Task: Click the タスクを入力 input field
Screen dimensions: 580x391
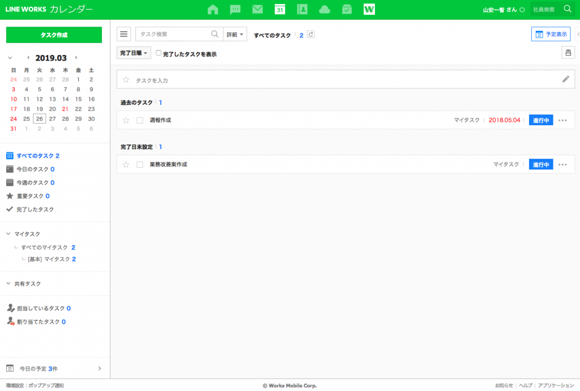Action: click(340, 80)
